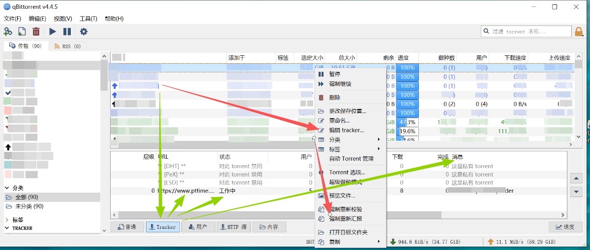Open the 视图(V) menu
This screenshot has width=590, height=250.
[63, 19]
